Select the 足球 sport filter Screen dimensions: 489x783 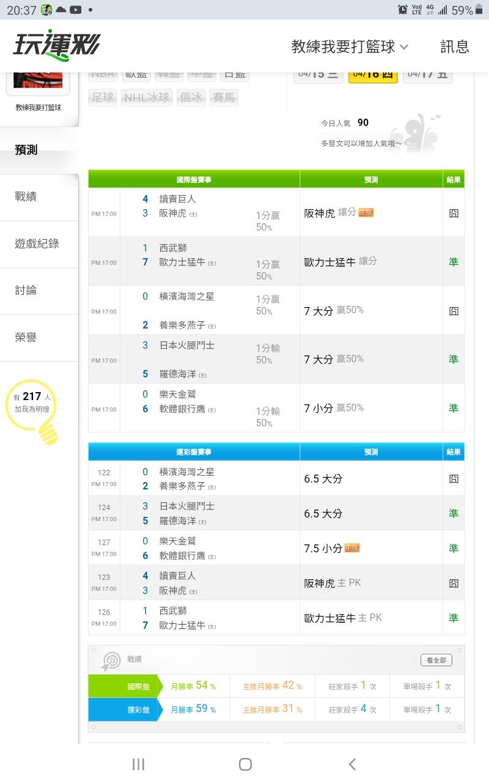tap(103, 97)
